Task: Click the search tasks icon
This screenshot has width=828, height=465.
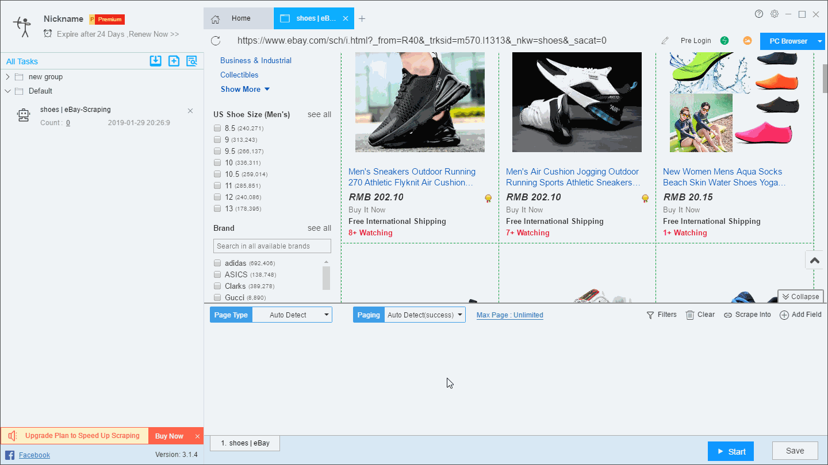Action: pyautogui.click(x=191, y=61)
